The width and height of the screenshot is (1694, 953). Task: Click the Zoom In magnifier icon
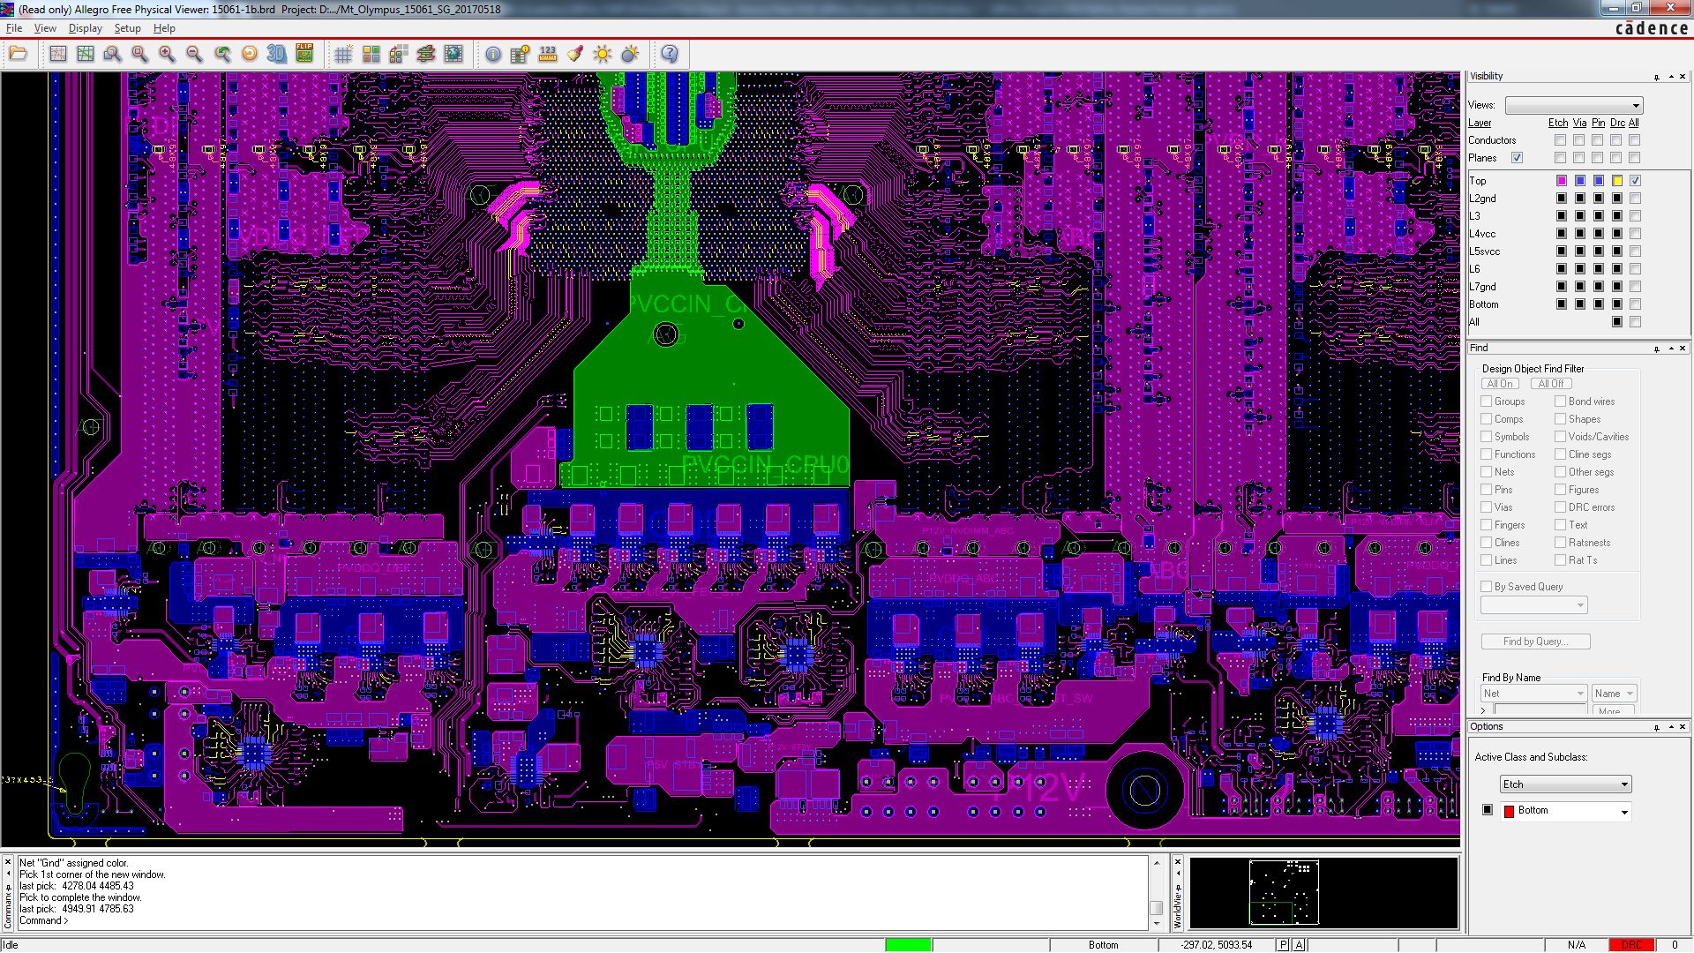tap(167, 55)
